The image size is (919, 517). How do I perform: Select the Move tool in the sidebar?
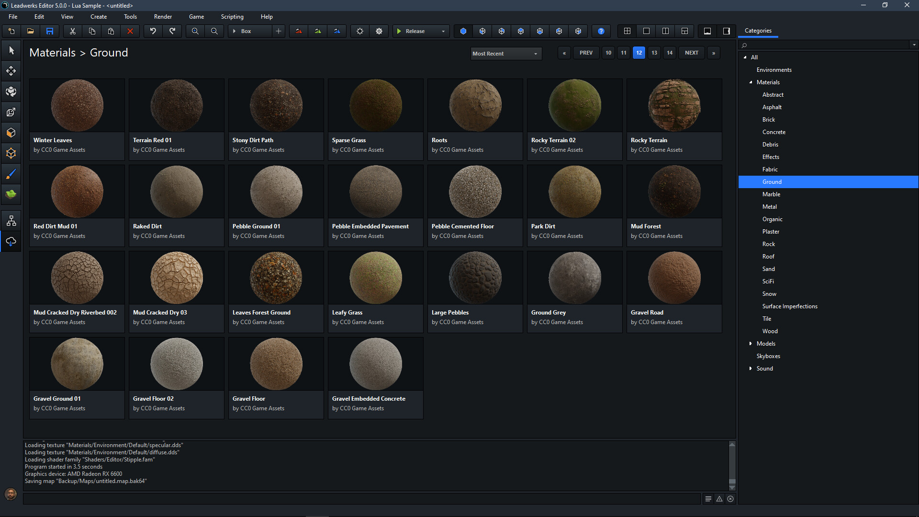[11, 70]
